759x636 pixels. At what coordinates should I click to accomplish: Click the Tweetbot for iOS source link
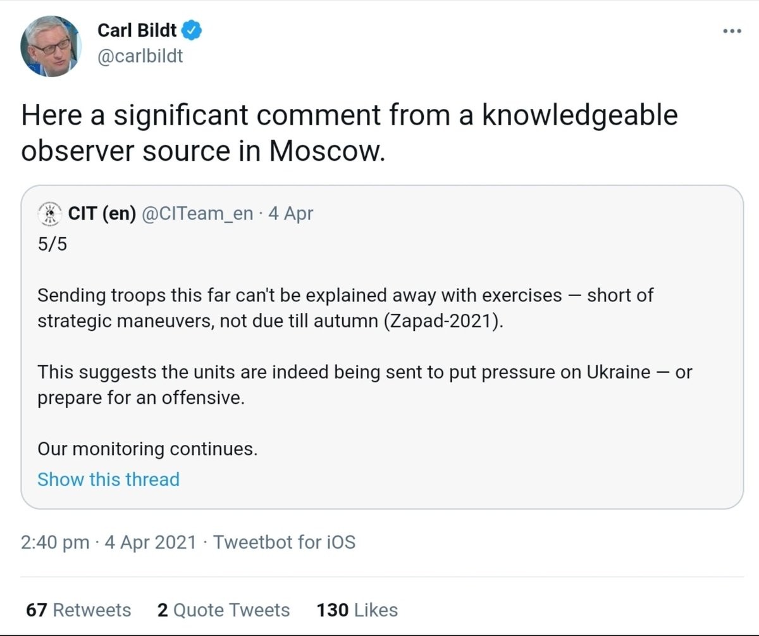click(x=284, y=542)
